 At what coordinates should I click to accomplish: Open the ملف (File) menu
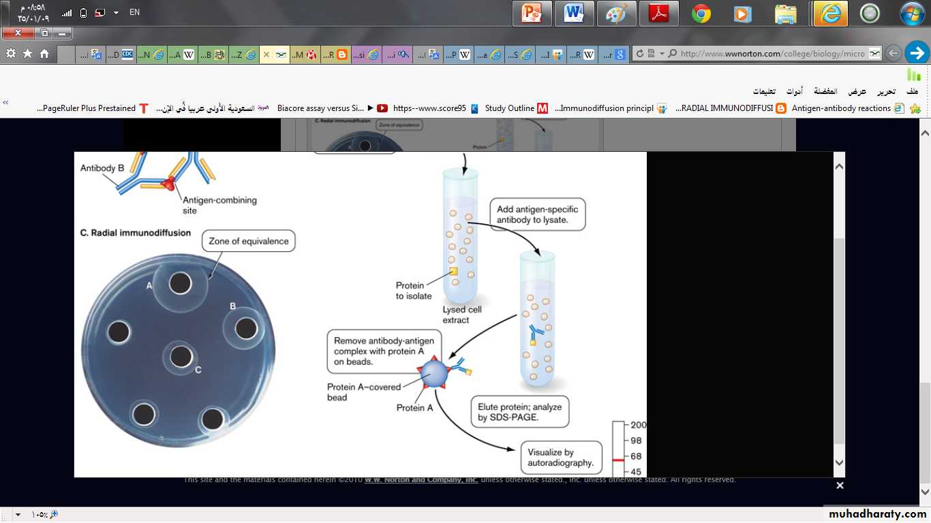(912, 91)
